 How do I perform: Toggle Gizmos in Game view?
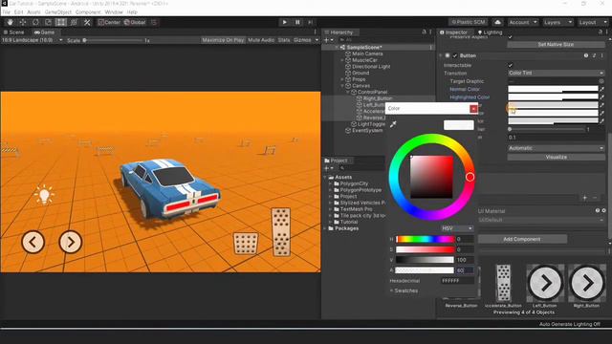302,40
